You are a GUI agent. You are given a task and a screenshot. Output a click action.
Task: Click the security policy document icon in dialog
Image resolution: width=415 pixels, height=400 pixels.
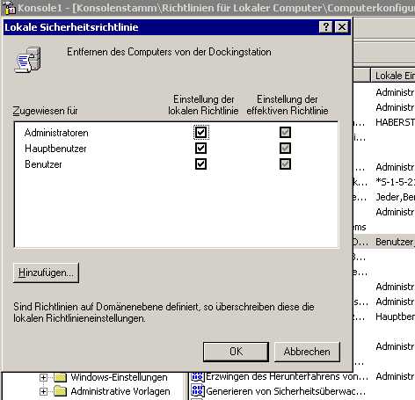point(27,60)
